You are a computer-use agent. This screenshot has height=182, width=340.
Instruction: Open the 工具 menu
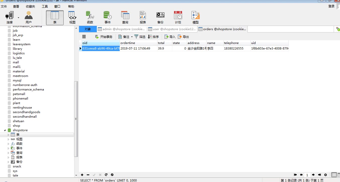click(45, 6)
